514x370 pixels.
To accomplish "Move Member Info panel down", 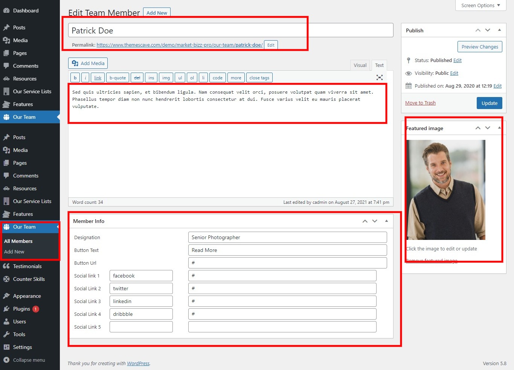I will 375,221.
